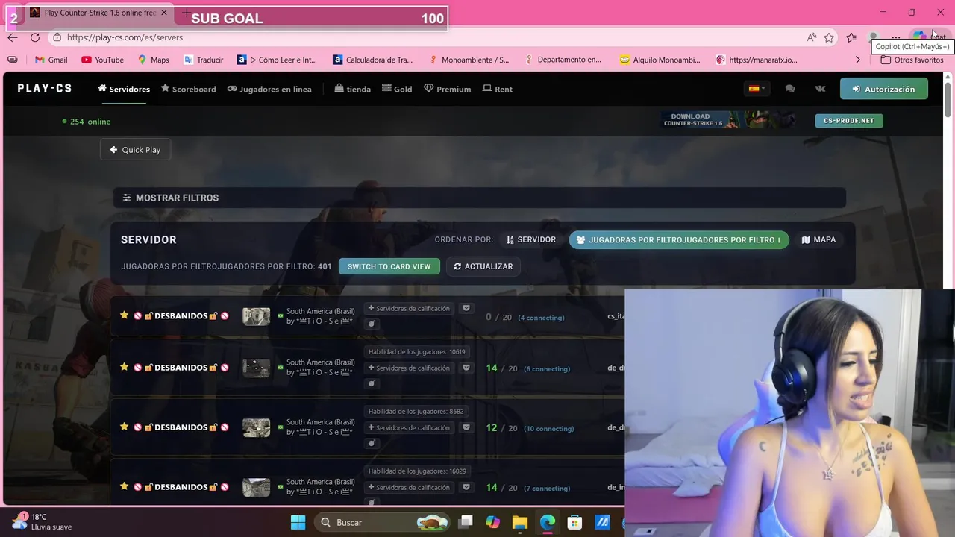Open the Otros favoritos folder
This screenshot has height=537, width=955.
(912, 60)
